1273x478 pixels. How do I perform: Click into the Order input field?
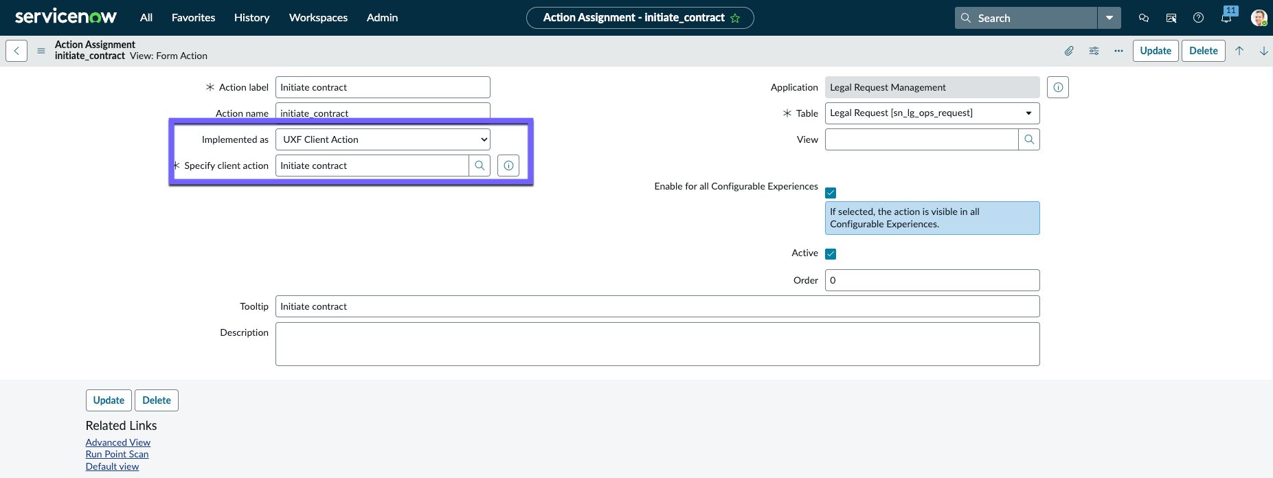coord(932,280)
